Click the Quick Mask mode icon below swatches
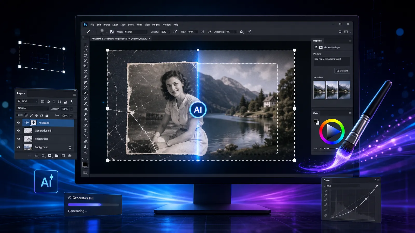This screenshot has width=415, height=233. (85, 172)
